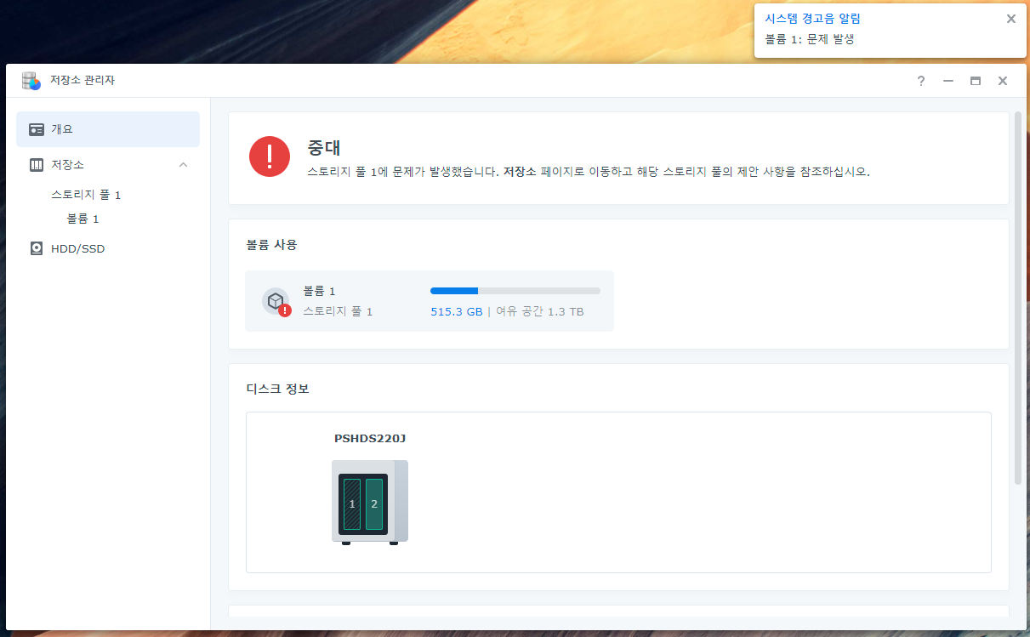Screen dimensions: 1030x637
Task: Click the Storage Manager app icon in title bar
Action: [31, 81]
